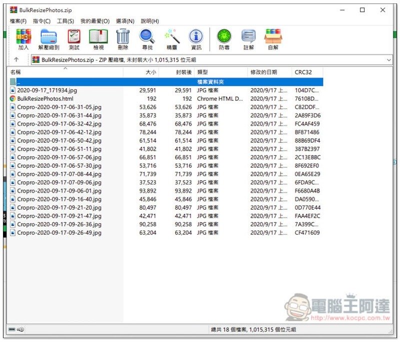Open the 我的最愛(O) menu
Viewport: 400px width, 342px height.
click(x=94, y=21)
